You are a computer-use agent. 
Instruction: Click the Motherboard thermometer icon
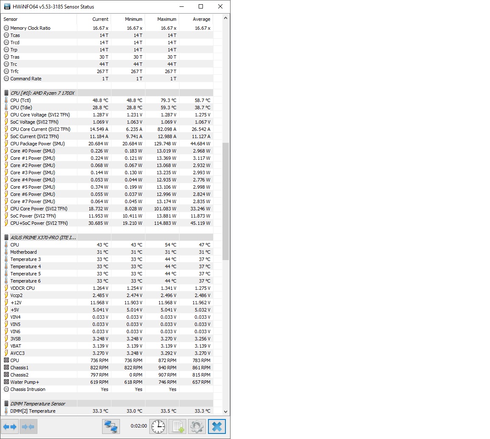(6, 252)
